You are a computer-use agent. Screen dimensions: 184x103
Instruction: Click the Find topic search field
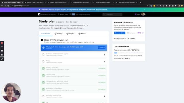pyautogui.click(x=112, y=14)
